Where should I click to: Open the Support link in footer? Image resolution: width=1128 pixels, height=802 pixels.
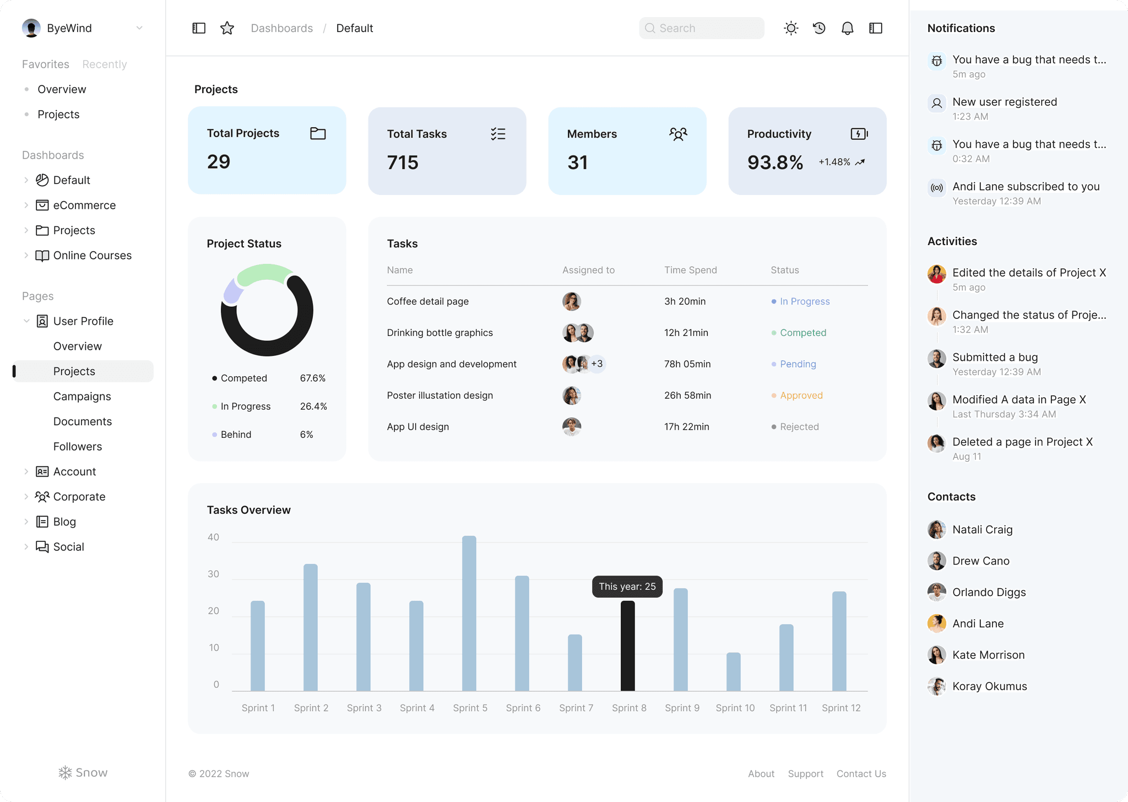pos(805,773)
